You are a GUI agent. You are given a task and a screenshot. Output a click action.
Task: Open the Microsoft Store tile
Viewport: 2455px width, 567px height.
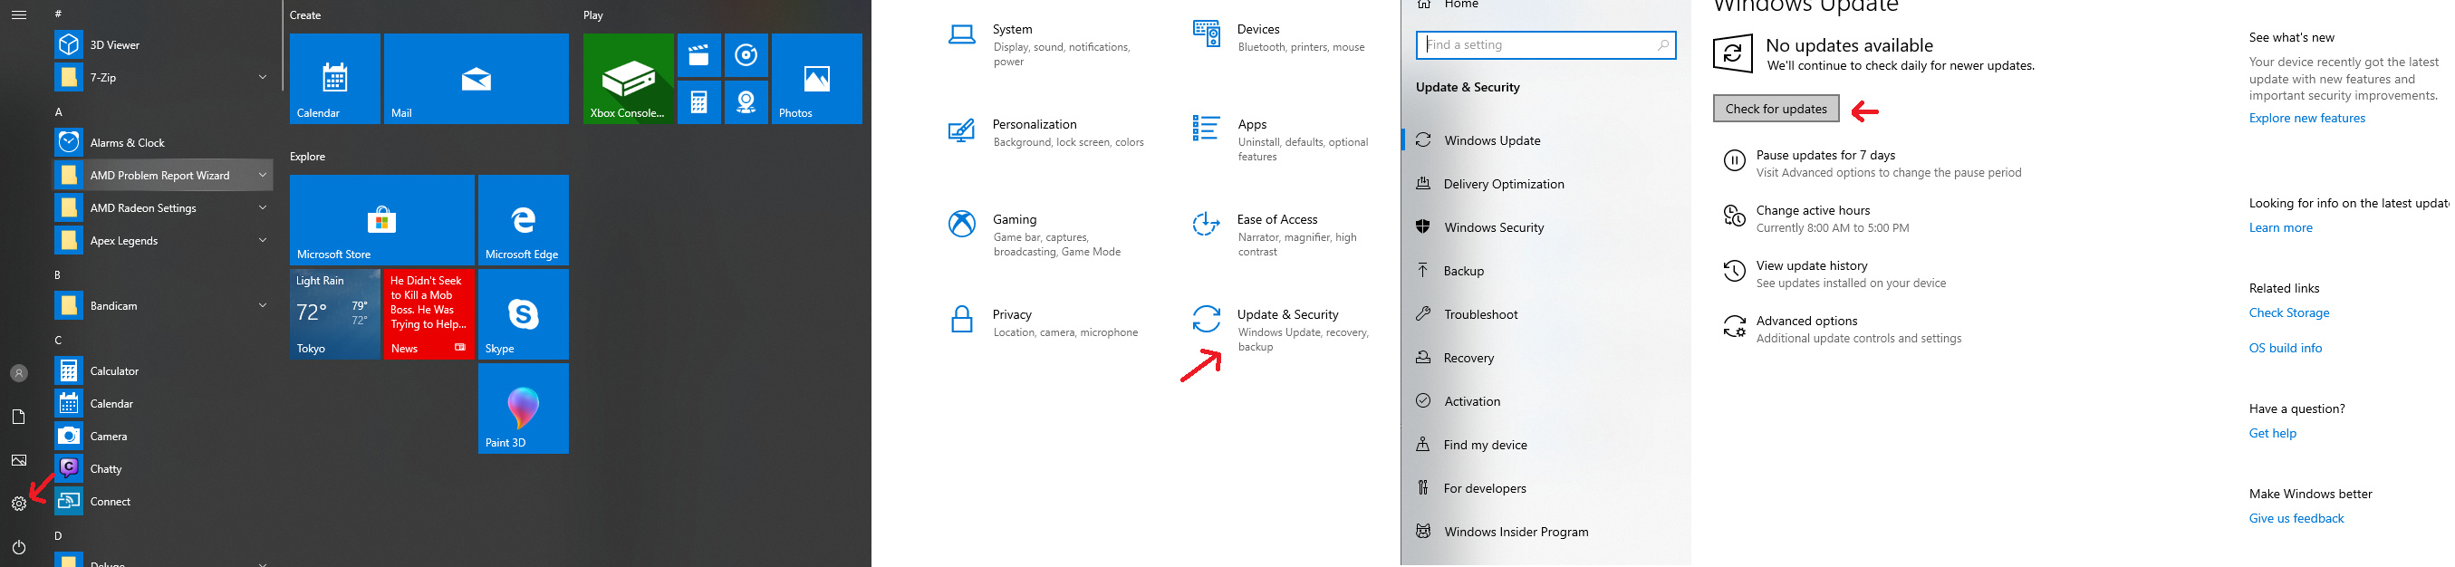tap(381, 219)
